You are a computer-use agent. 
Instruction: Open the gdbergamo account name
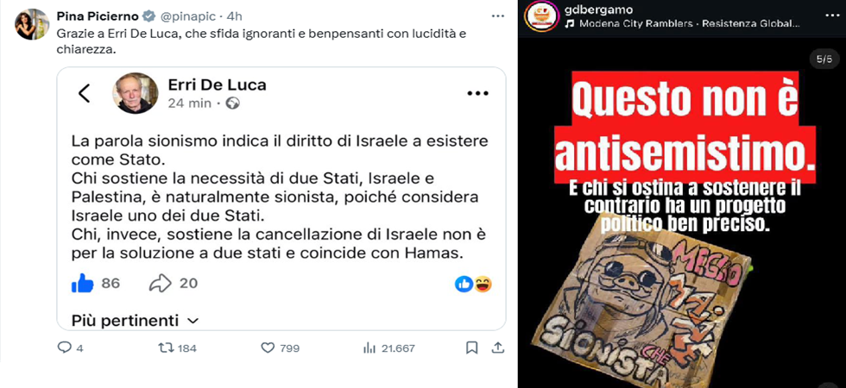597,9
